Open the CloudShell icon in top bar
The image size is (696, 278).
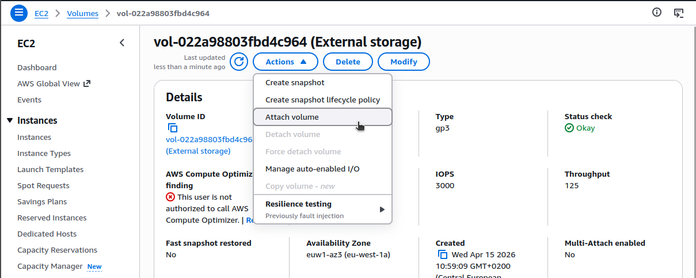[679, 13]
